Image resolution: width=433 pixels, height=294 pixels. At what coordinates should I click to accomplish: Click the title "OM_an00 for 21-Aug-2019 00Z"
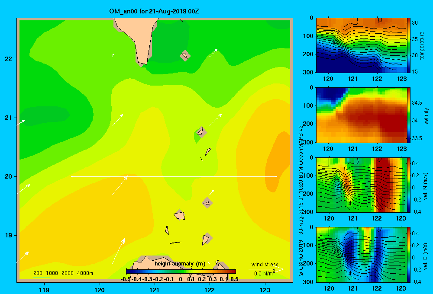coord(154,11)
